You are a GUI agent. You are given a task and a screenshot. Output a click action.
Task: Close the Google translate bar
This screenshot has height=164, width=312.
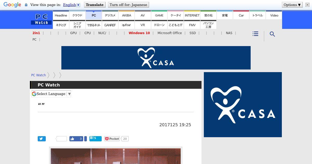[307, 5]
